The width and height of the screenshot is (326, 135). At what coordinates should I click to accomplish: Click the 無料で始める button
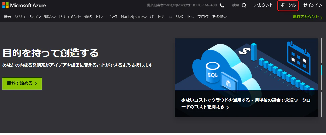click(22, 84)
